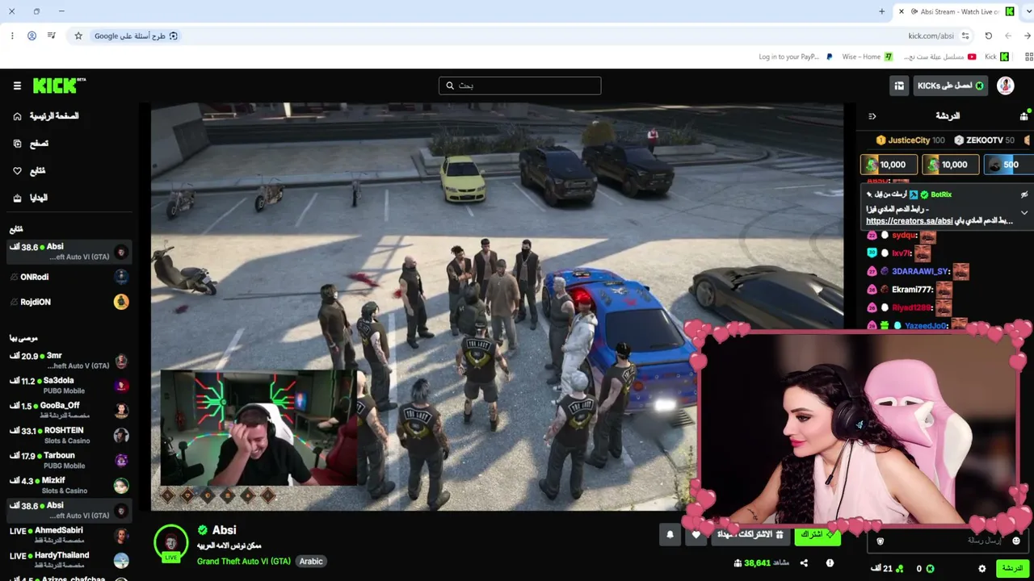
Task: Open Tarboun recommended channel
Action: click(x=68, y=461)
